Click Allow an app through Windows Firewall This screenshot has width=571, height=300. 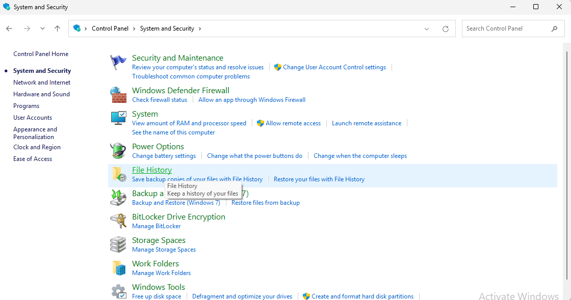point(252,100)
